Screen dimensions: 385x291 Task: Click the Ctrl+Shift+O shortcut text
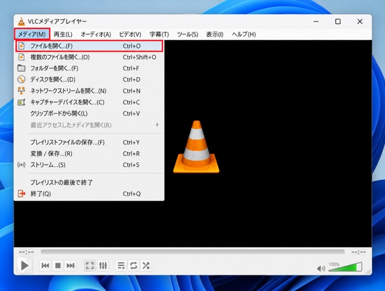click(x=140, y=57)
